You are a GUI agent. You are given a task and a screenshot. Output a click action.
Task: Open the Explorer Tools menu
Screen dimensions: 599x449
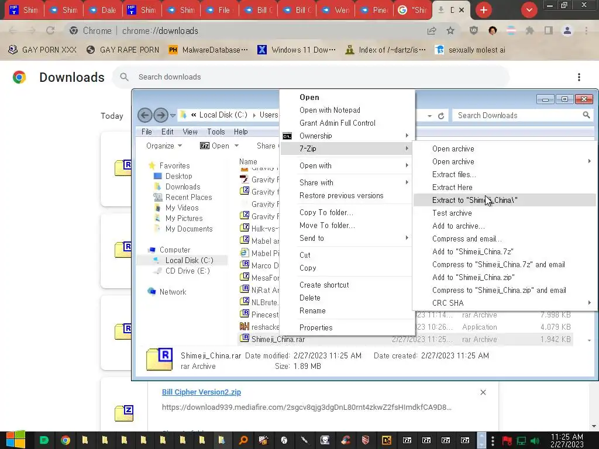point(216,132)
